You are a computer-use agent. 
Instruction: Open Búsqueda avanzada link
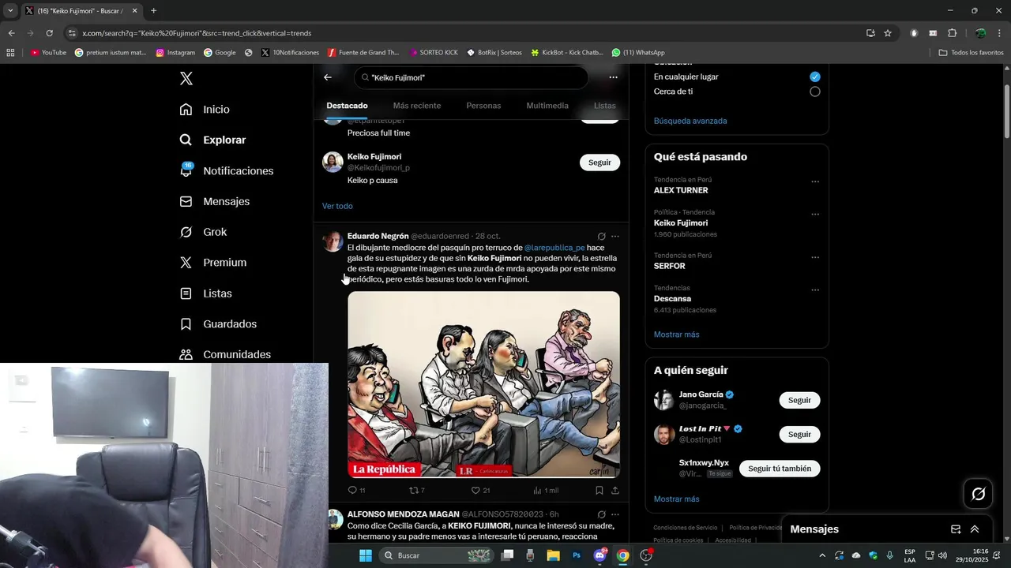(x=690, y=121)
